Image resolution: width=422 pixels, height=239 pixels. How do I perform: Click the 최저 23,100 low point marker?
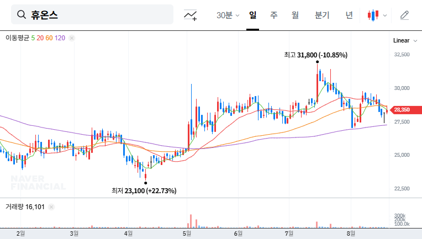[145, 183]
